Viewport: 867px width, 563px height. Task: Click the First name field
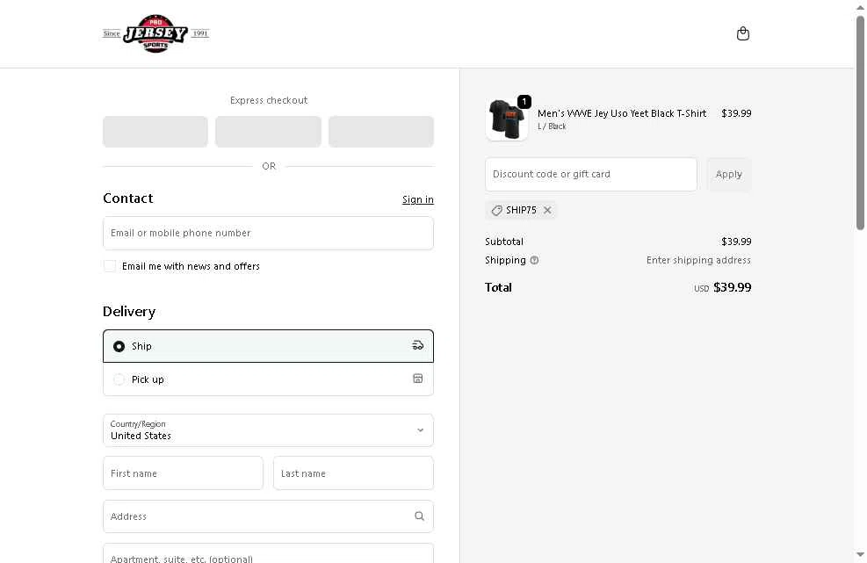(183, 473)
